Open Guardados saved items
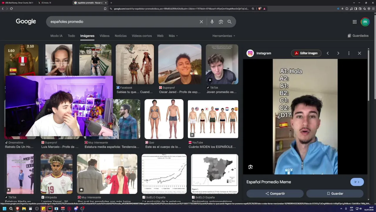The height and width of the screenshot is (212, 376). click(x=358, y=36)
